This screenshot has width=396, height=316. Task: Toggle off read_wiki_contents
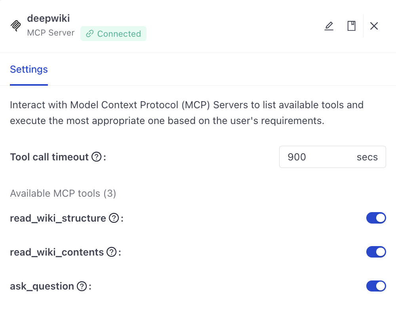click(x=376, y=252)
